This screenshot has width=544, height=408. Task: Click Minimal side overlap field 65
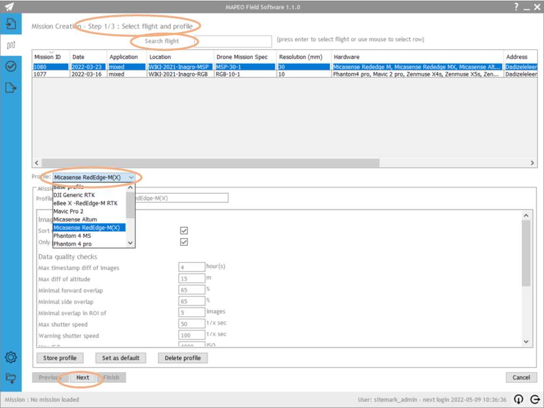pyautogui.click(x=191, y=301)
